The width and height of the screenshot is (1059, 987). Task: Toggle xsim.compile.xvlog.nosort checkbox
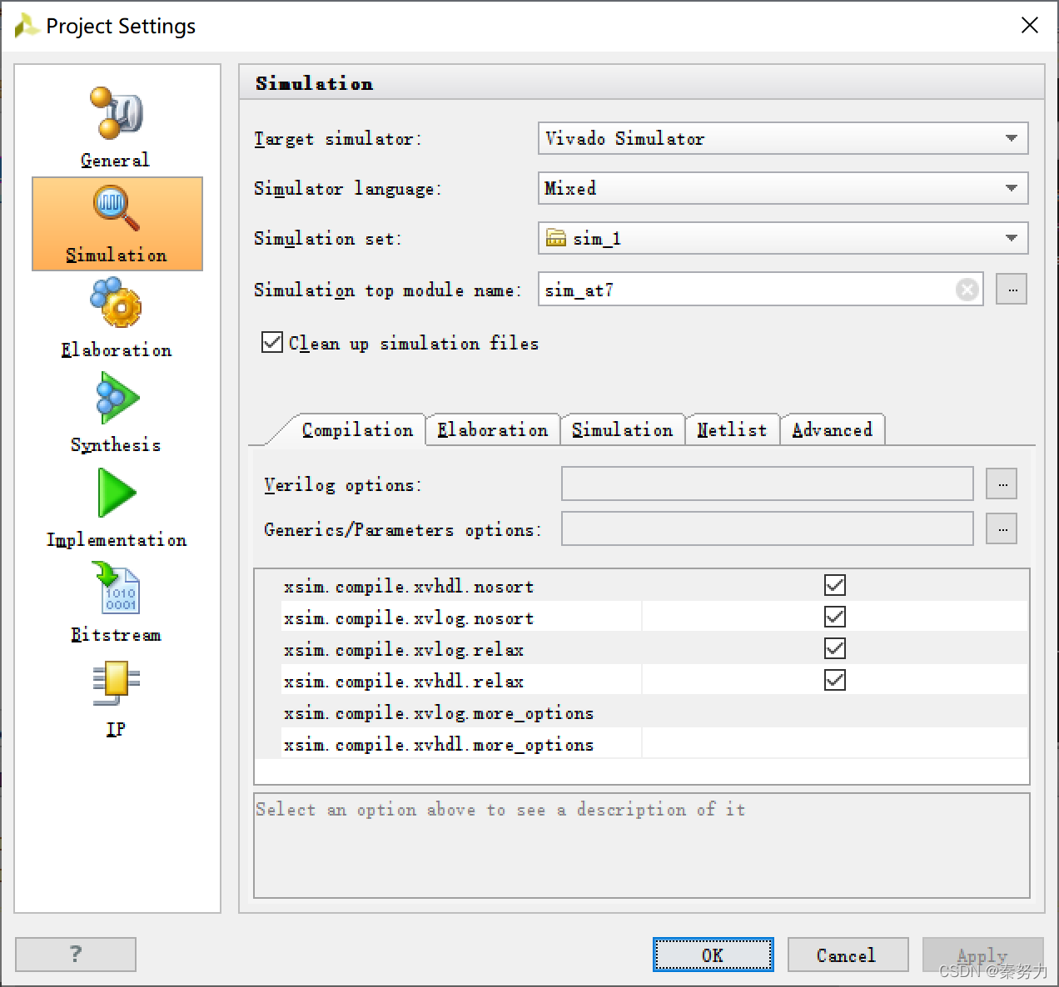[x=835, y=617]
